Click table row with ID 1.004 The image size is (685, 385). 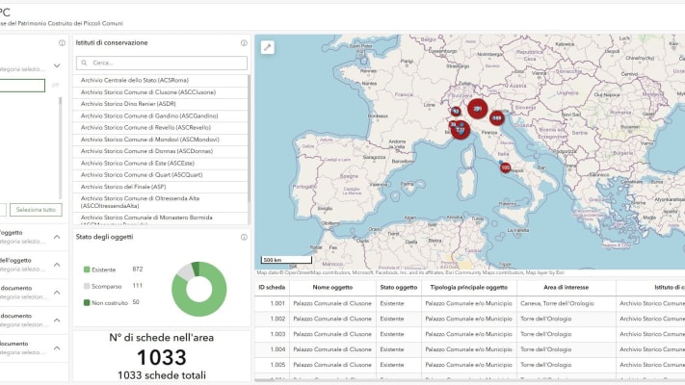(x=469, y=349)
